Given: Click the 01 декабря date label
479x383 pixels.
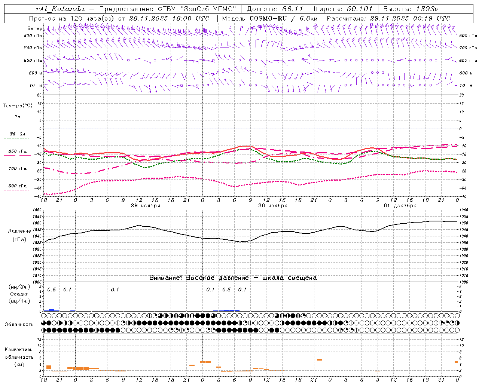Looking at the screenshot, I should [x=400, y=206].
